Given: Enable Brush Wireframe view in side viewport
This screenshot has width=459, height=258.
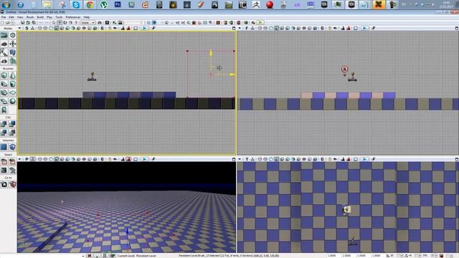Looking at the screenshot, I should coord(40,29).
